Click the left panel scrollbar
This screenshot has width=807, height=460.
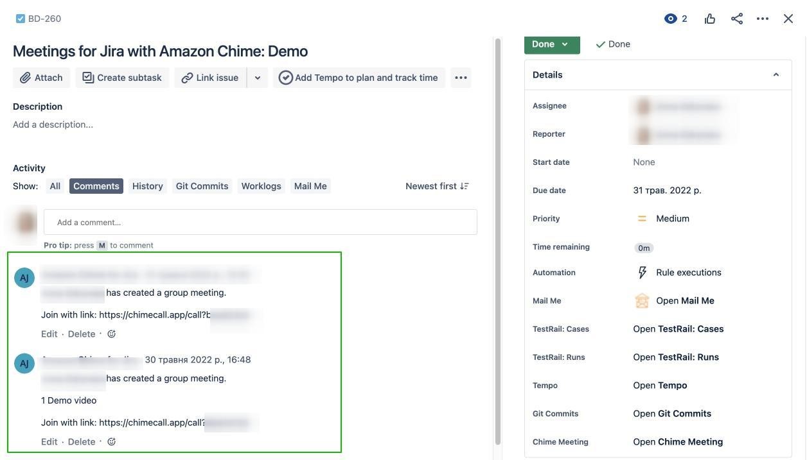pos(497,242)
